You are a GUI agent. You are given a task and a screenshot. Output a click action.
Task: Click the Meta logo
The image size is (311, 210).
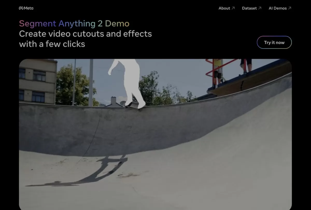click(x=26, y=8)
